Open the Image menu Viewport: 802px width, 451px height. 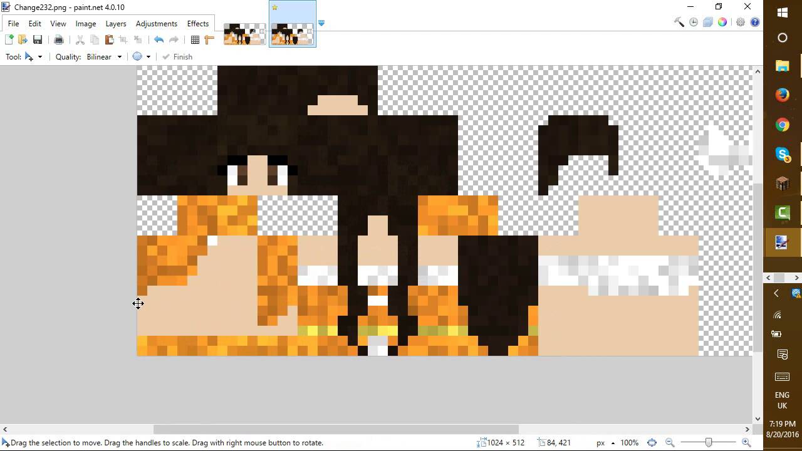coord(86,23)
